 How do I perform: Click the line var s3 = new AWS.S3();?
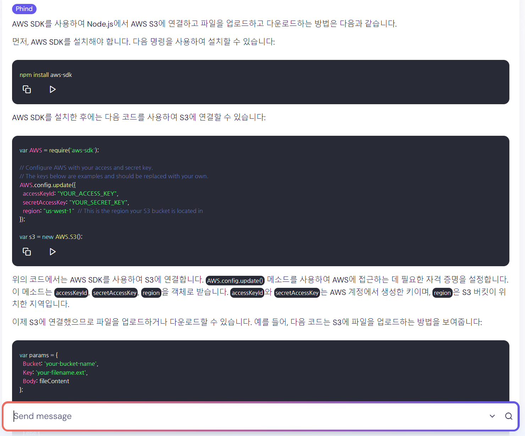tap(51, 237)
